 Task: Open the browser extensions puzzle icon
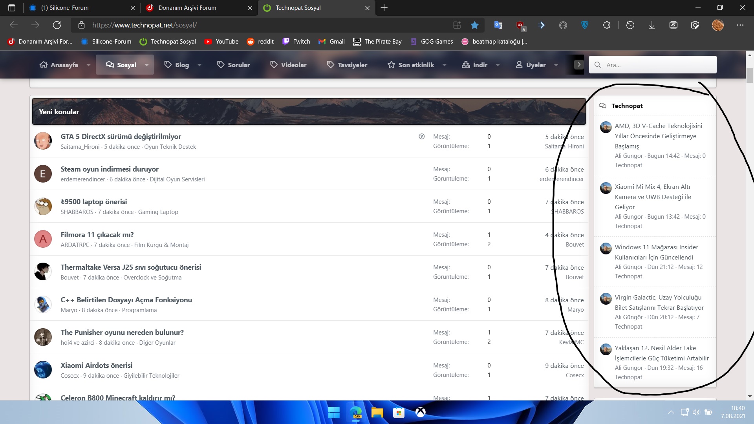tap(606, 25)
